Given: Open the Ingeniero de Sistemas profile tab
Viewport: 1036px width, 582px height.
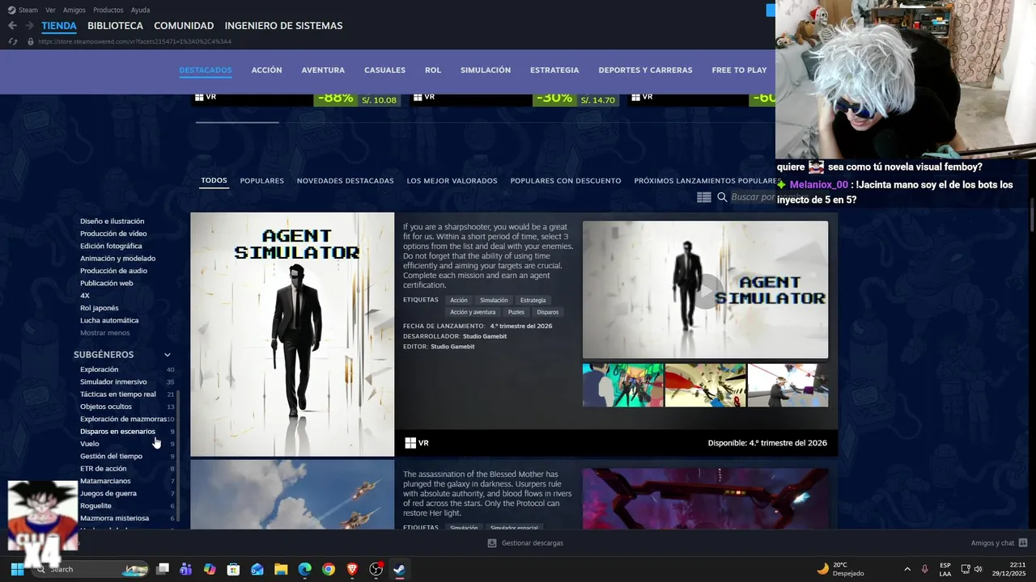Looking at the screenshot, I should [x=283, y=26].
